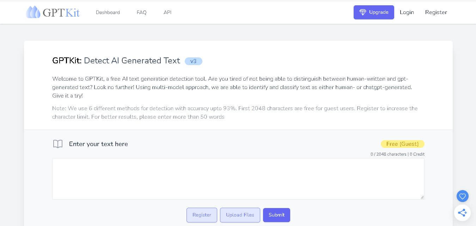Open the FAQ page
Image resolution: width=476 pixels, height=226 pixels.
[x=142, y=12]
